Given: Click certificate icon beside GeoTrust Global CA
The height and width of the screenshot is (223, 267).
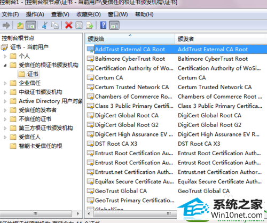Looking at the screenshot, I should pos(90,191).
